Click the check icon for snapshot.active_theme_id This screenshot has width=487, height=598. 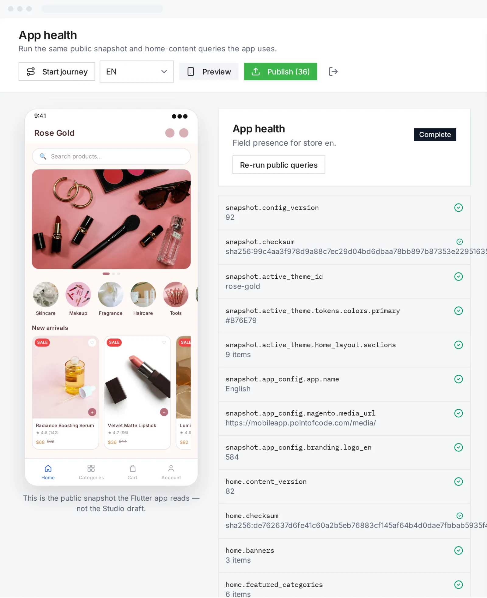click(458, 276)
